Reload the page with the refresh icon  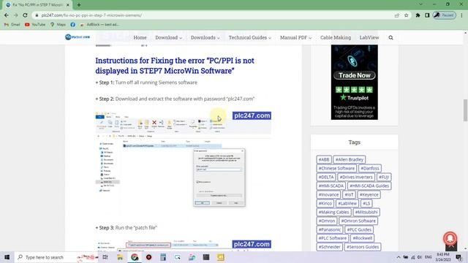[x=25, y=15]
